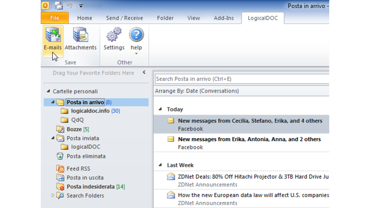Collapse the Posta in arrivo subfolder tree
This screenshot has width=370, height=208.
(53, 102)
